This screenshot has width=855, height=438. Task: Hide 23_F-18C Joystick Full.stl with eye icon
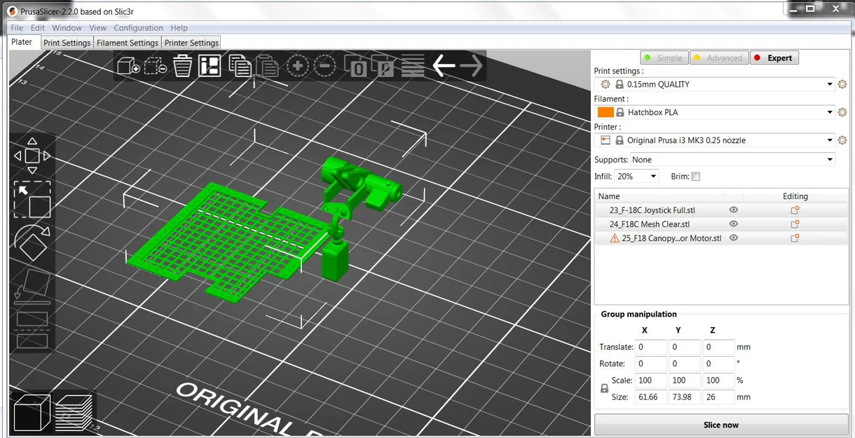click(x=734, y=210)
